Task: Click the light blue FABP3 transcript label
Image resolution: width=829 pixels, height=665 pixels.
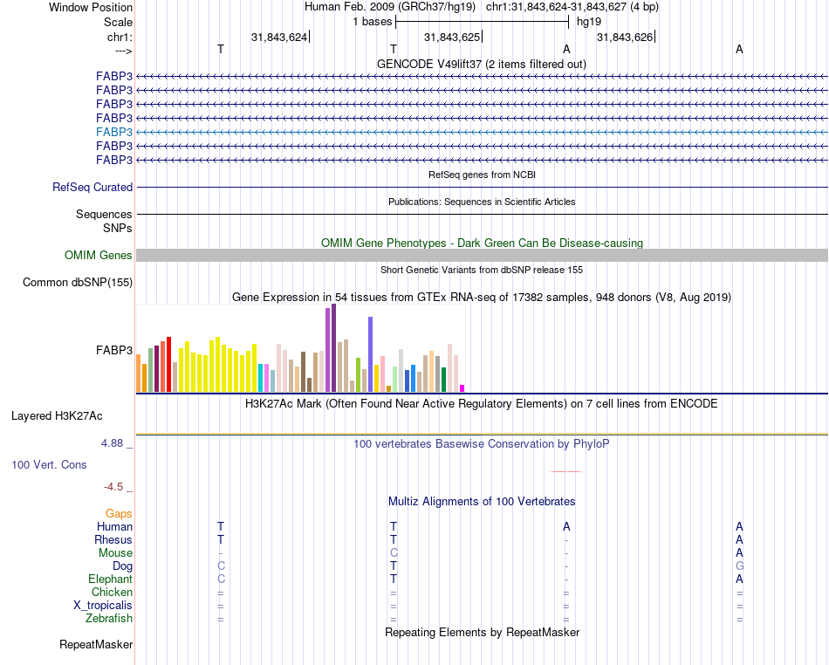Action: tap(114, 132)
